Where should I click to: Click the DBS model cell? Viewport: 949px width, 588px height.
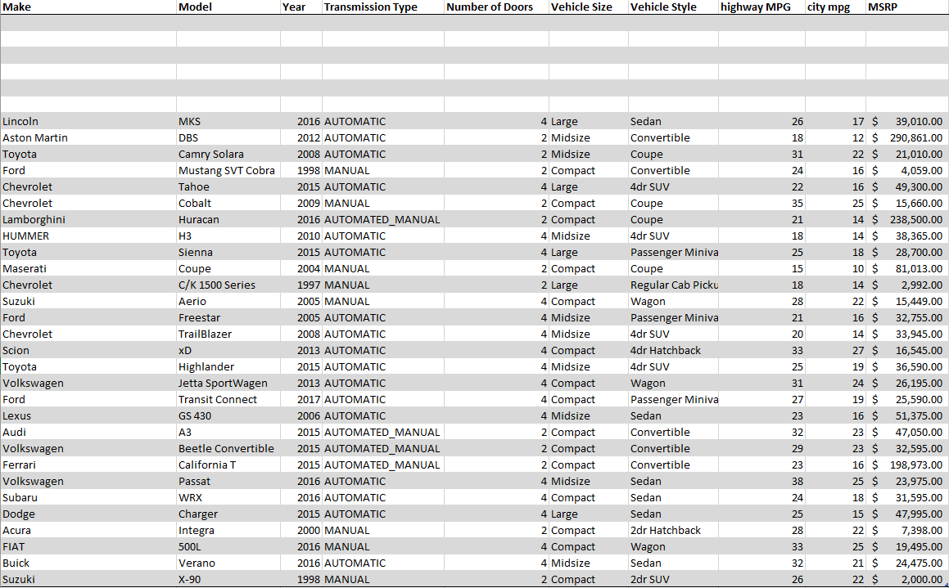click(x=228, y=137)
